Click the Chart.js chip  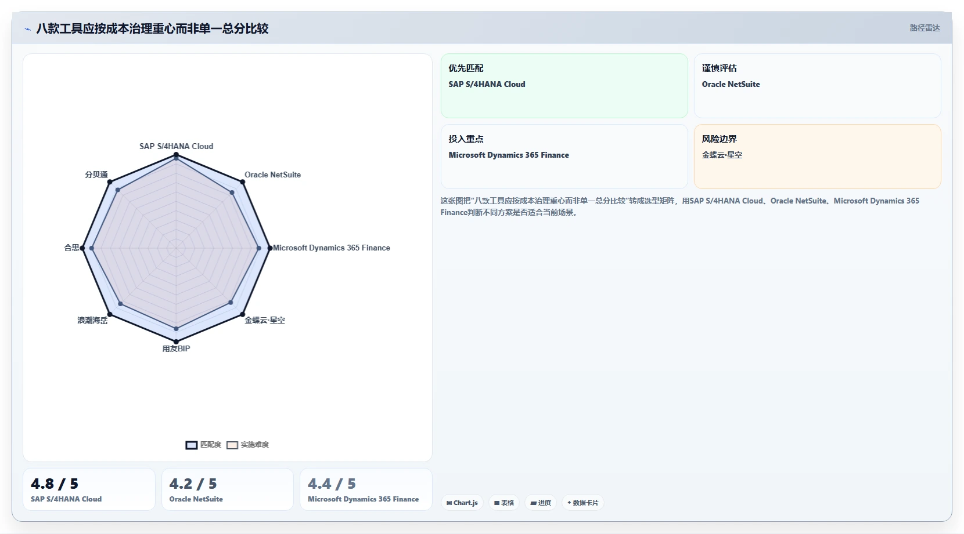point(462,503)
